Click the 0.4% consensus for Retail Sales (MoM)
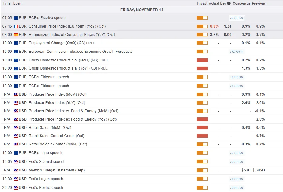Viewport: 283px width, 192px height. (x=246, y=128)
